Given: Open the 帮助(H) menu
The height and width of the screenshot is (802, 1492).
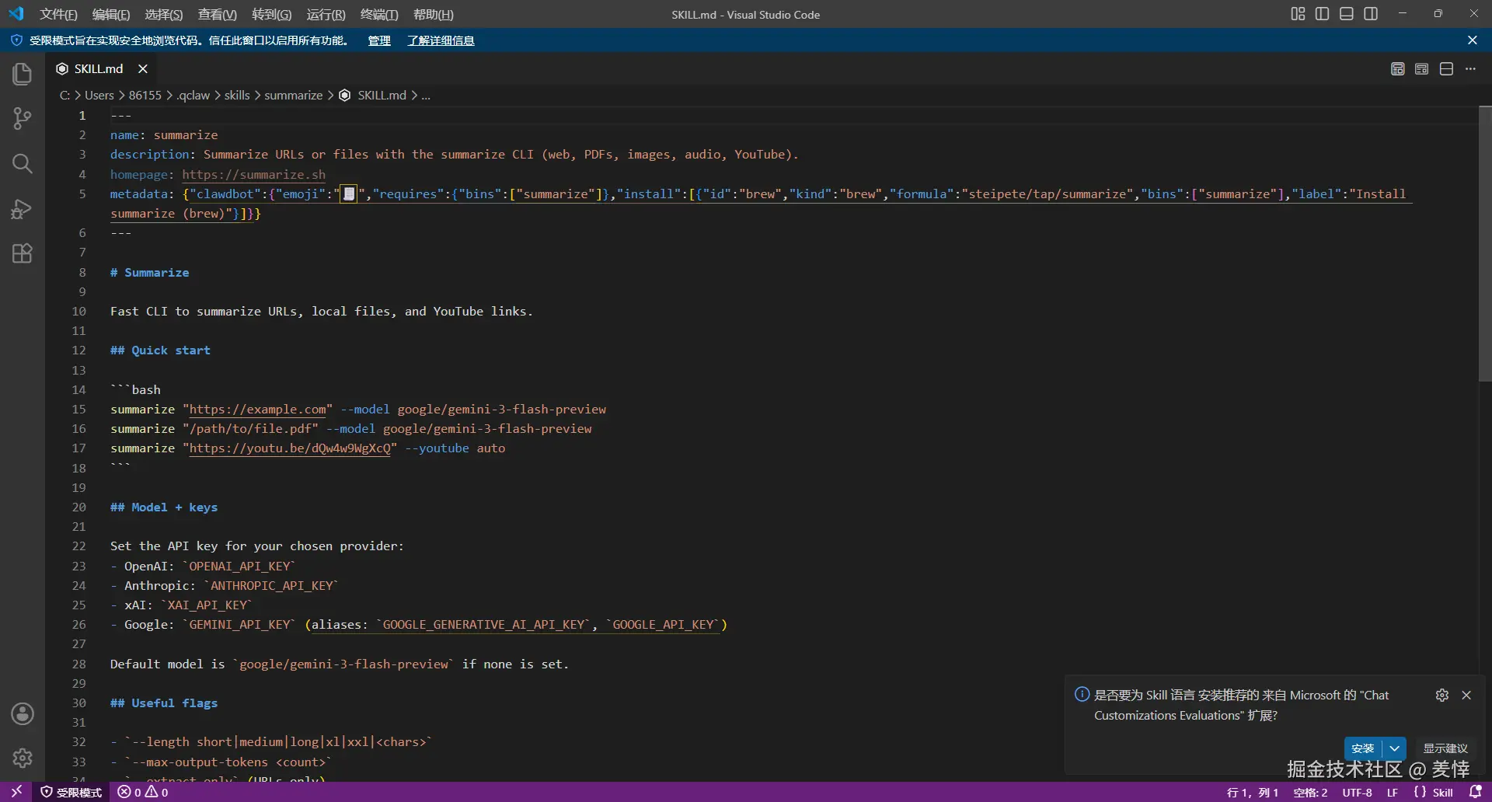Looking at the screenshot, I should (x=434, y=14).
